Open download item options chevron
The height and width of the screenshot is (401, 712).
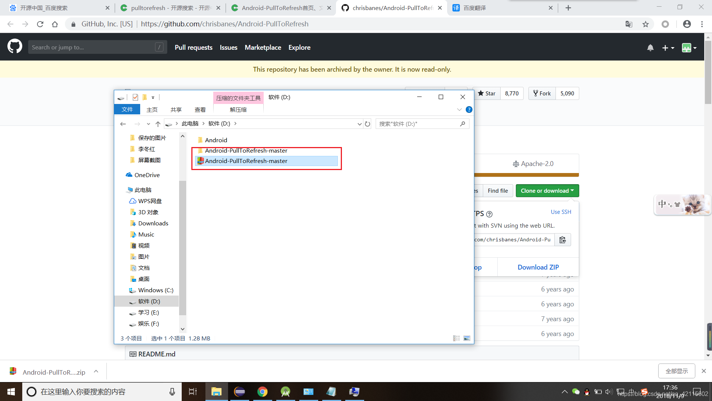click(x=96, y=371)
